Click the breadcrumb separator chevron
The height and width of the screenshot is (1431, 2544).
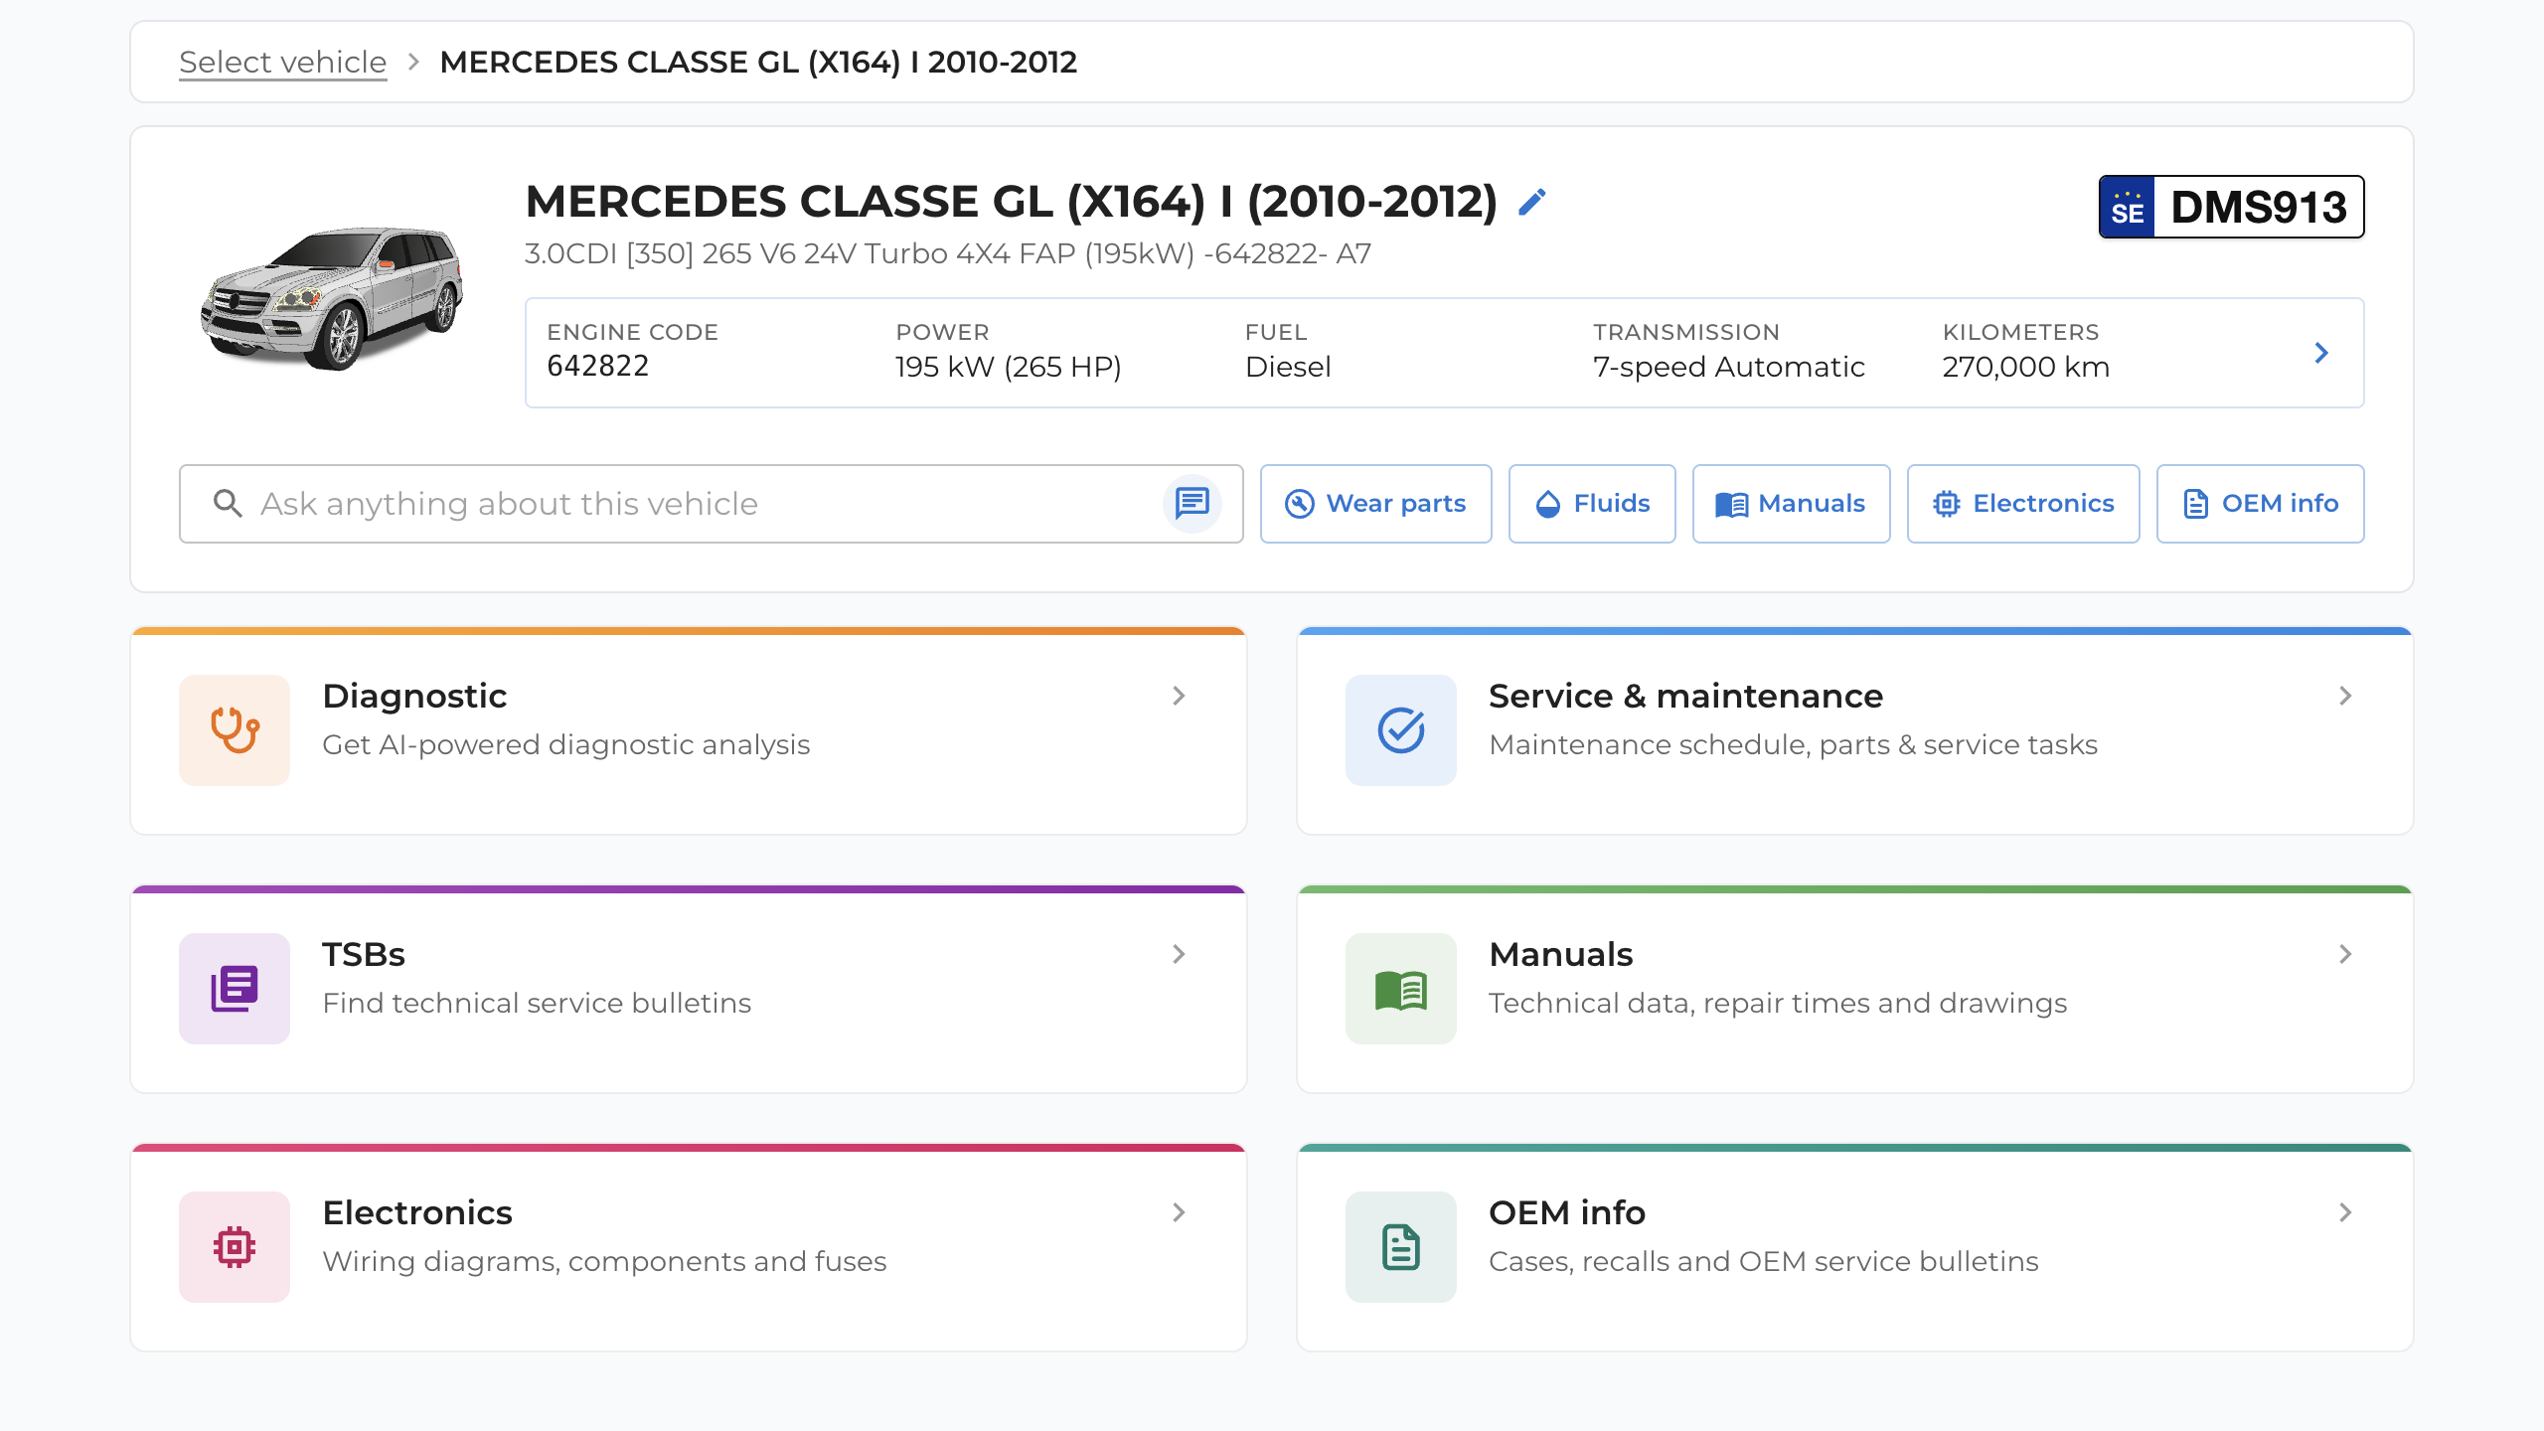point(413,62)
